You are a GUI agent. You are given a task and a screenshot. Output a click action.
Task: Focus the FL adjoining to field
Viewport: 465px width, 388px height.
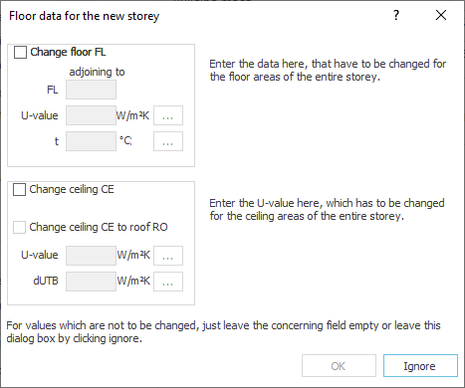click(x=91, y=90)
